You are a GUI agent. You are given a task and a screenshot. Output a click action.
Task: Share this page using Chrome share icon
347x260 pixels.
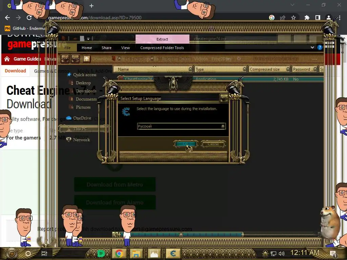[x=283, y=18]
